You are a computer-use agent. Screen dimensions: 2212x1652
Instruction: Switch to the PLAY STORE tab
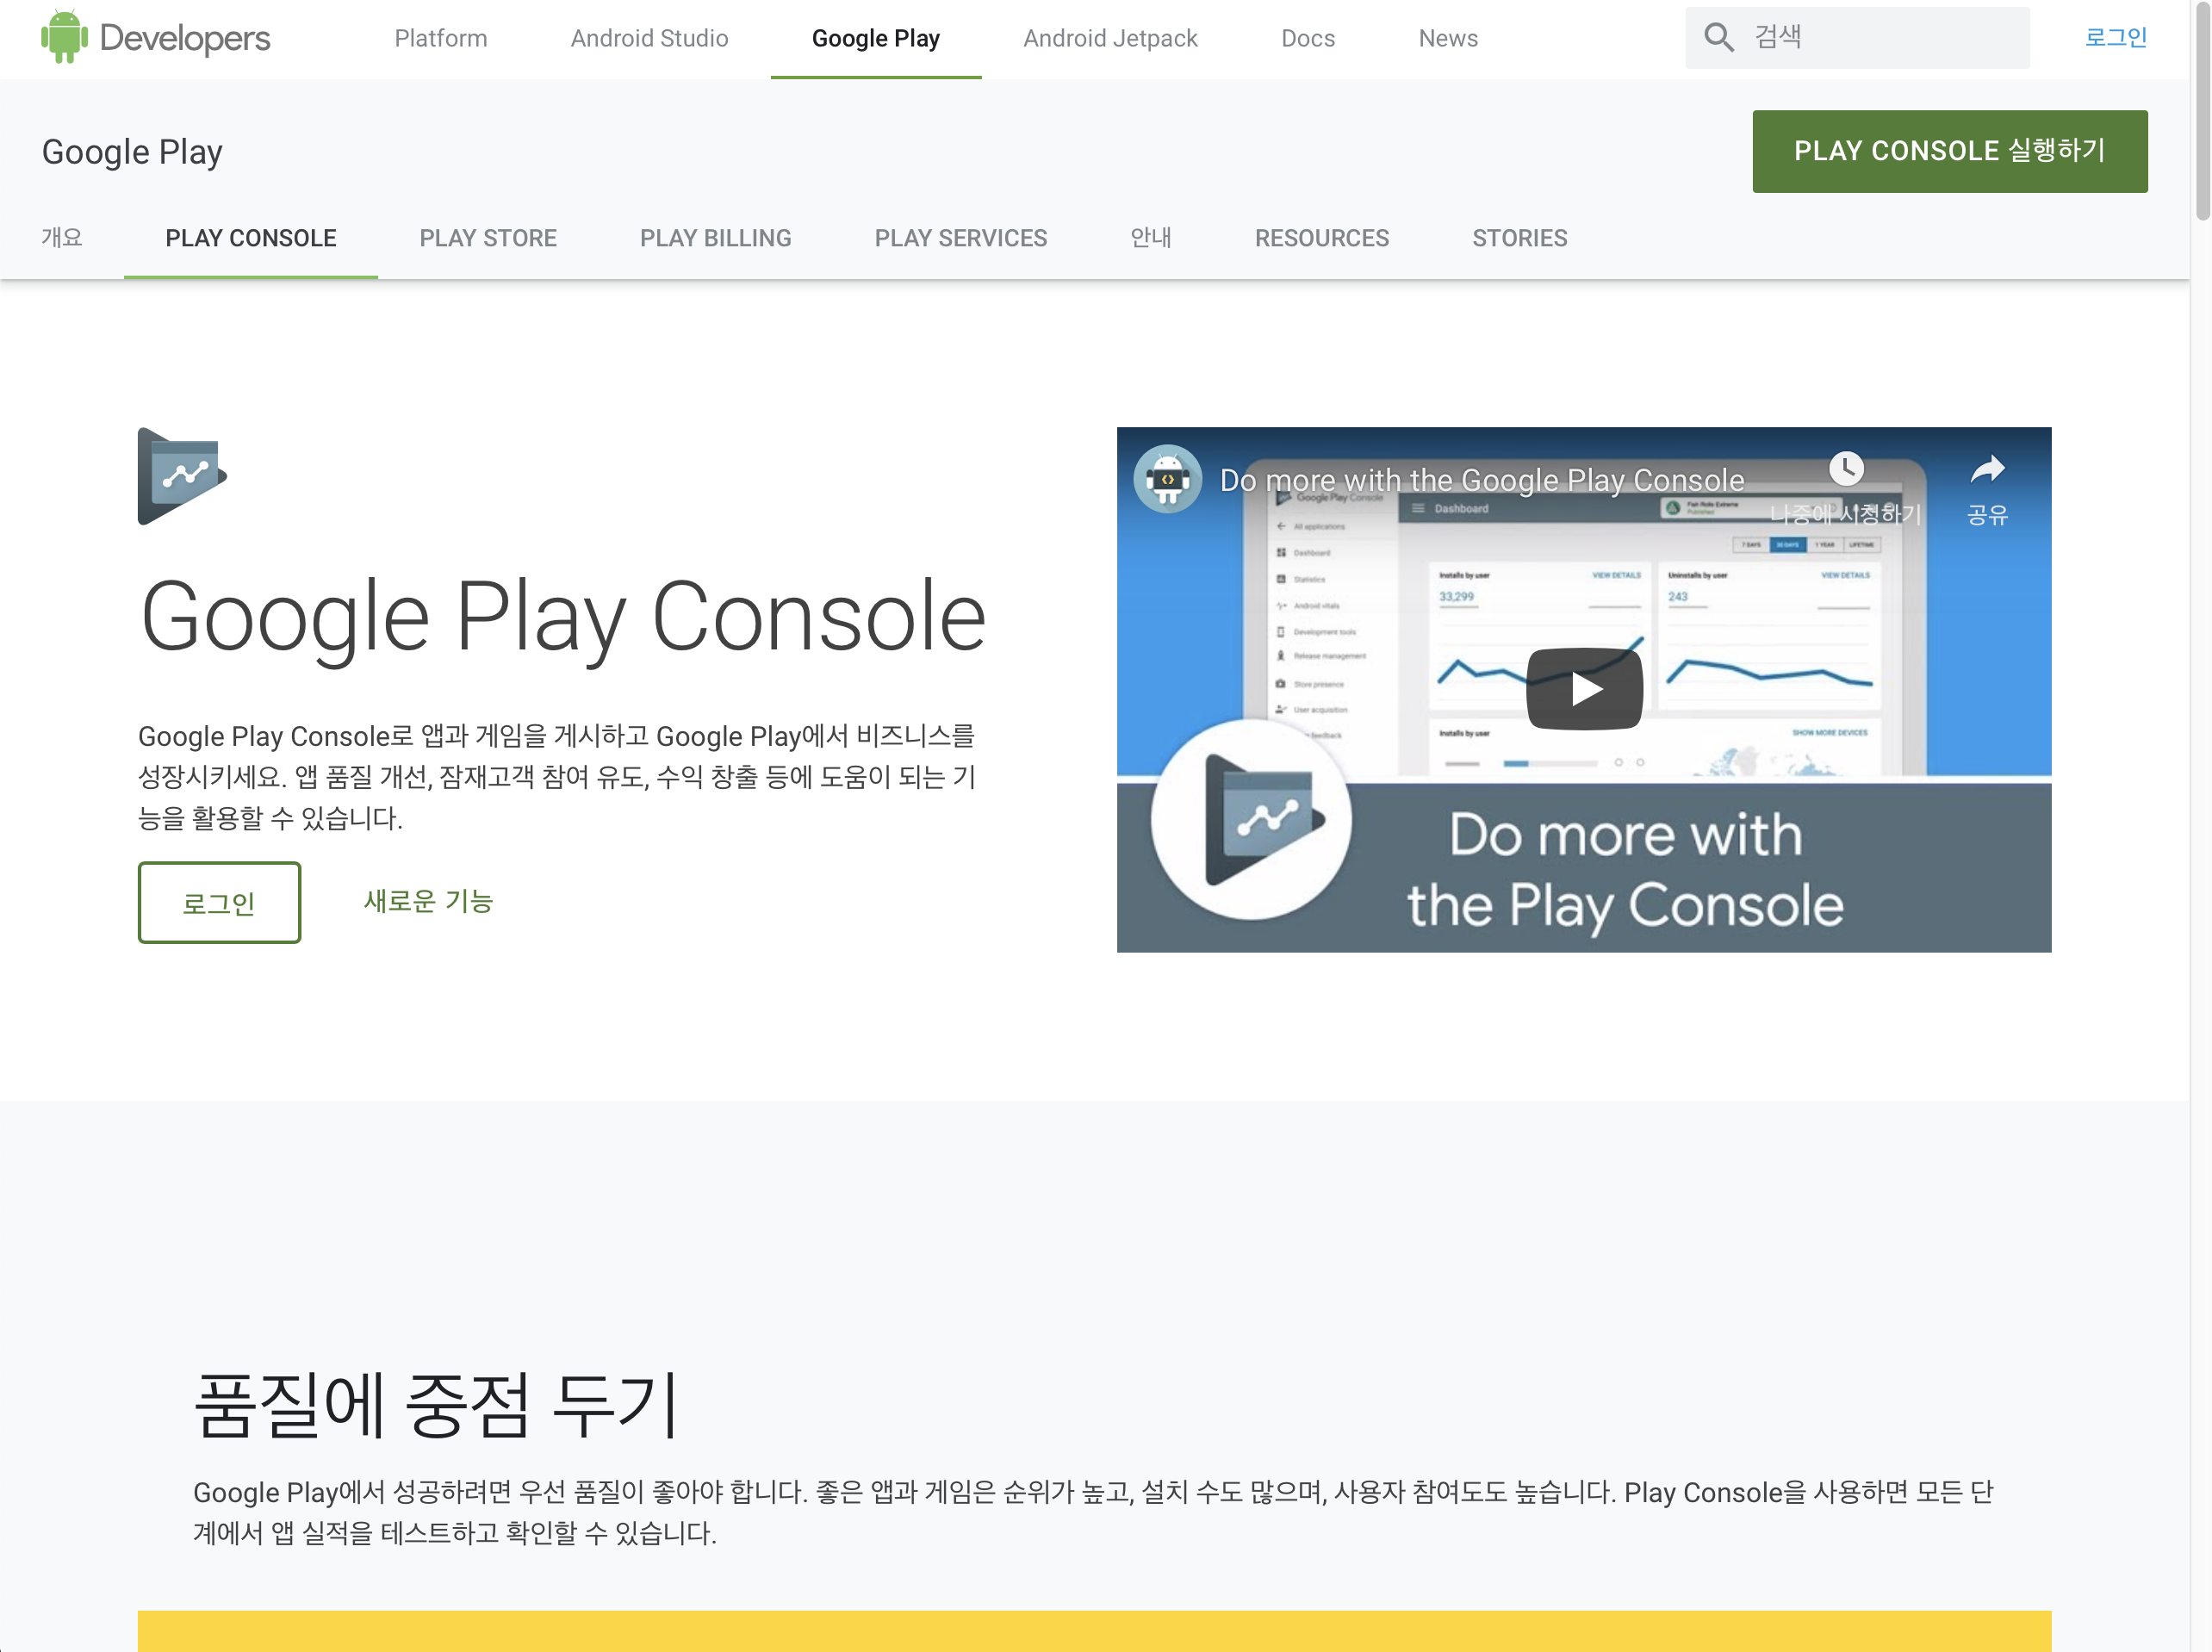coord(488,238)
